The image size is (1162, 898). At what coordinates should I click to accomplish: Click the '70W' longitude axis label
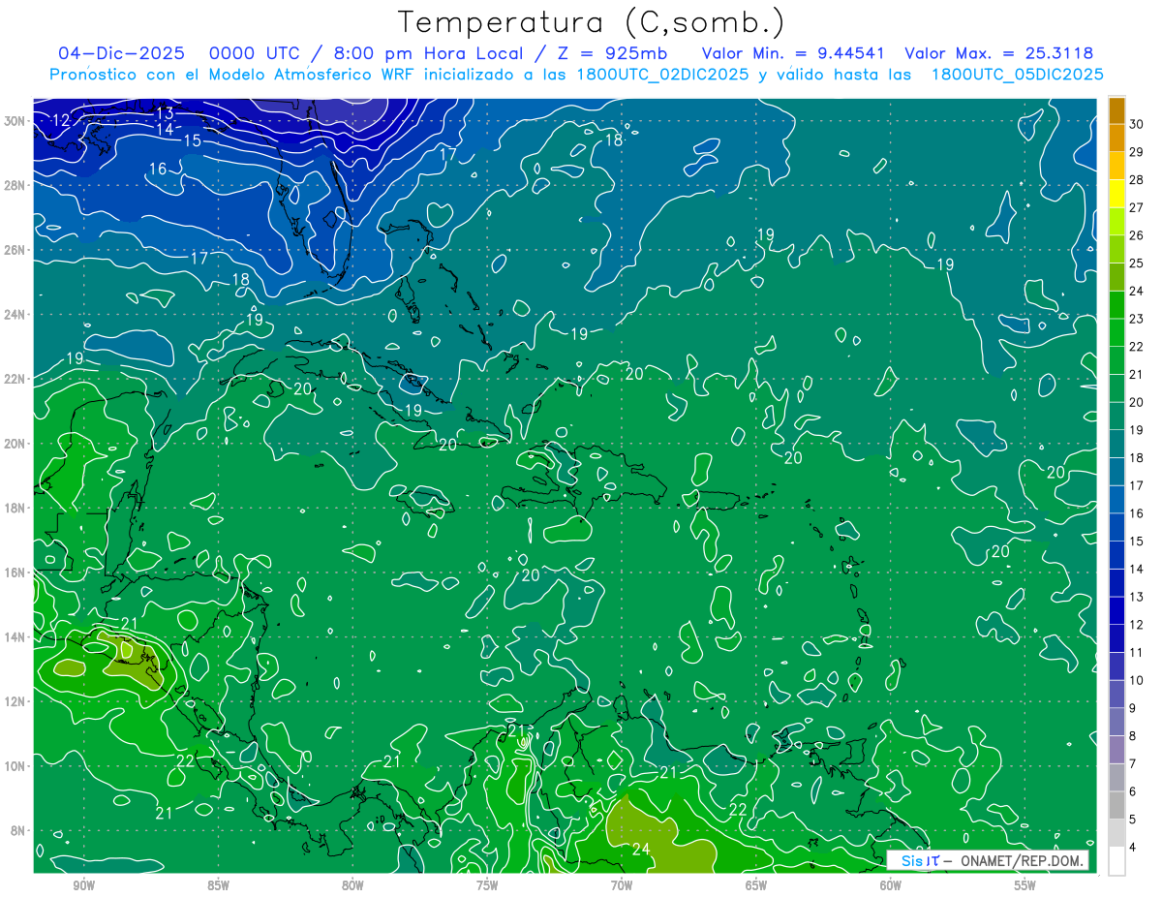[x=622, y=885]
